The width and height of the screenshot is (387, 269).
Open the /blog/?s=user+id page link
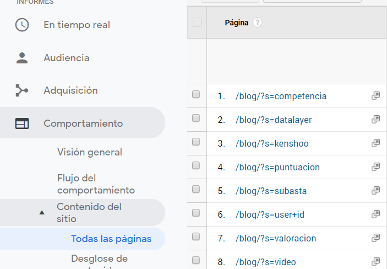pyautogui.click(x=270, y=214)
